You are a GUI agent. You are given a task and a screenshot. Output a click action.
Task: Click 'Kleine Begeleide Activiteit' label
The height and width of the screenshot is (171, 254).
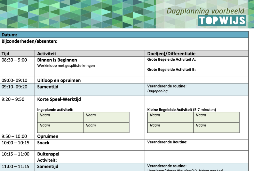point(170,110)
